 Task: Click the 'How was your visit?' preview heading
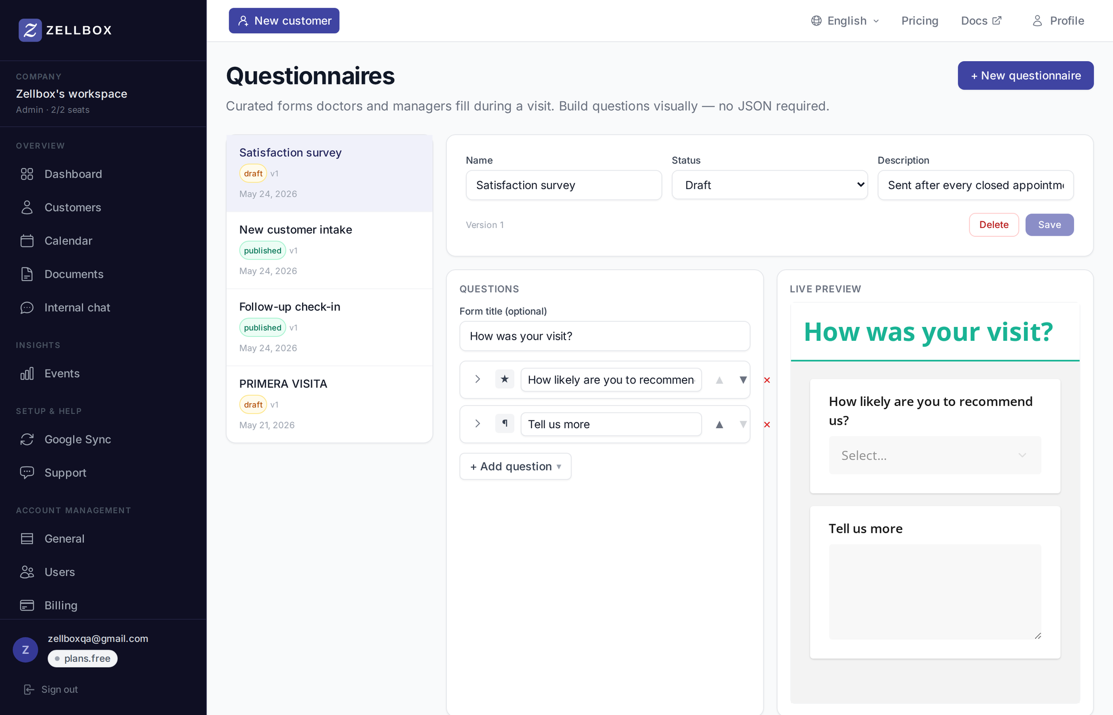[928, 332]
